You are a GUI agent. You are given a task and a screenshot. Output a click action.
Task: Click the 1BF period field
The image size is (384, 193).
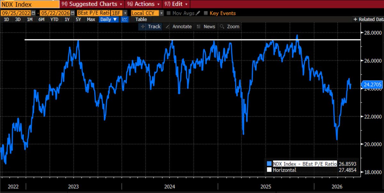(x=116, y=13)
